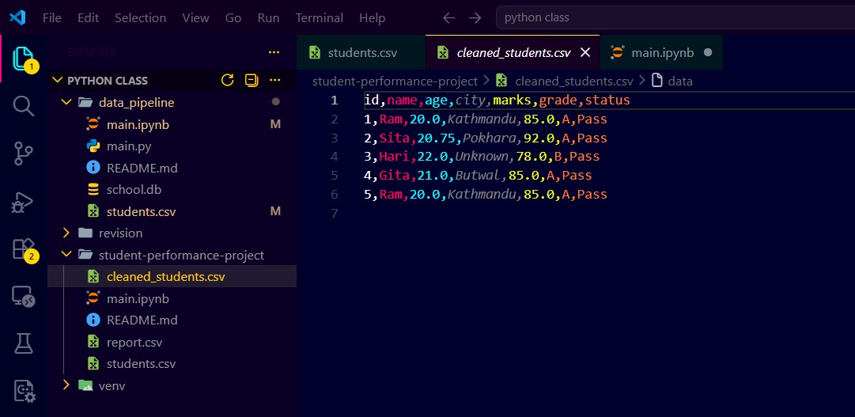Click cleaned_students.csv breadcrumb
Screen dimensions: 855x417
click(573, 82)
